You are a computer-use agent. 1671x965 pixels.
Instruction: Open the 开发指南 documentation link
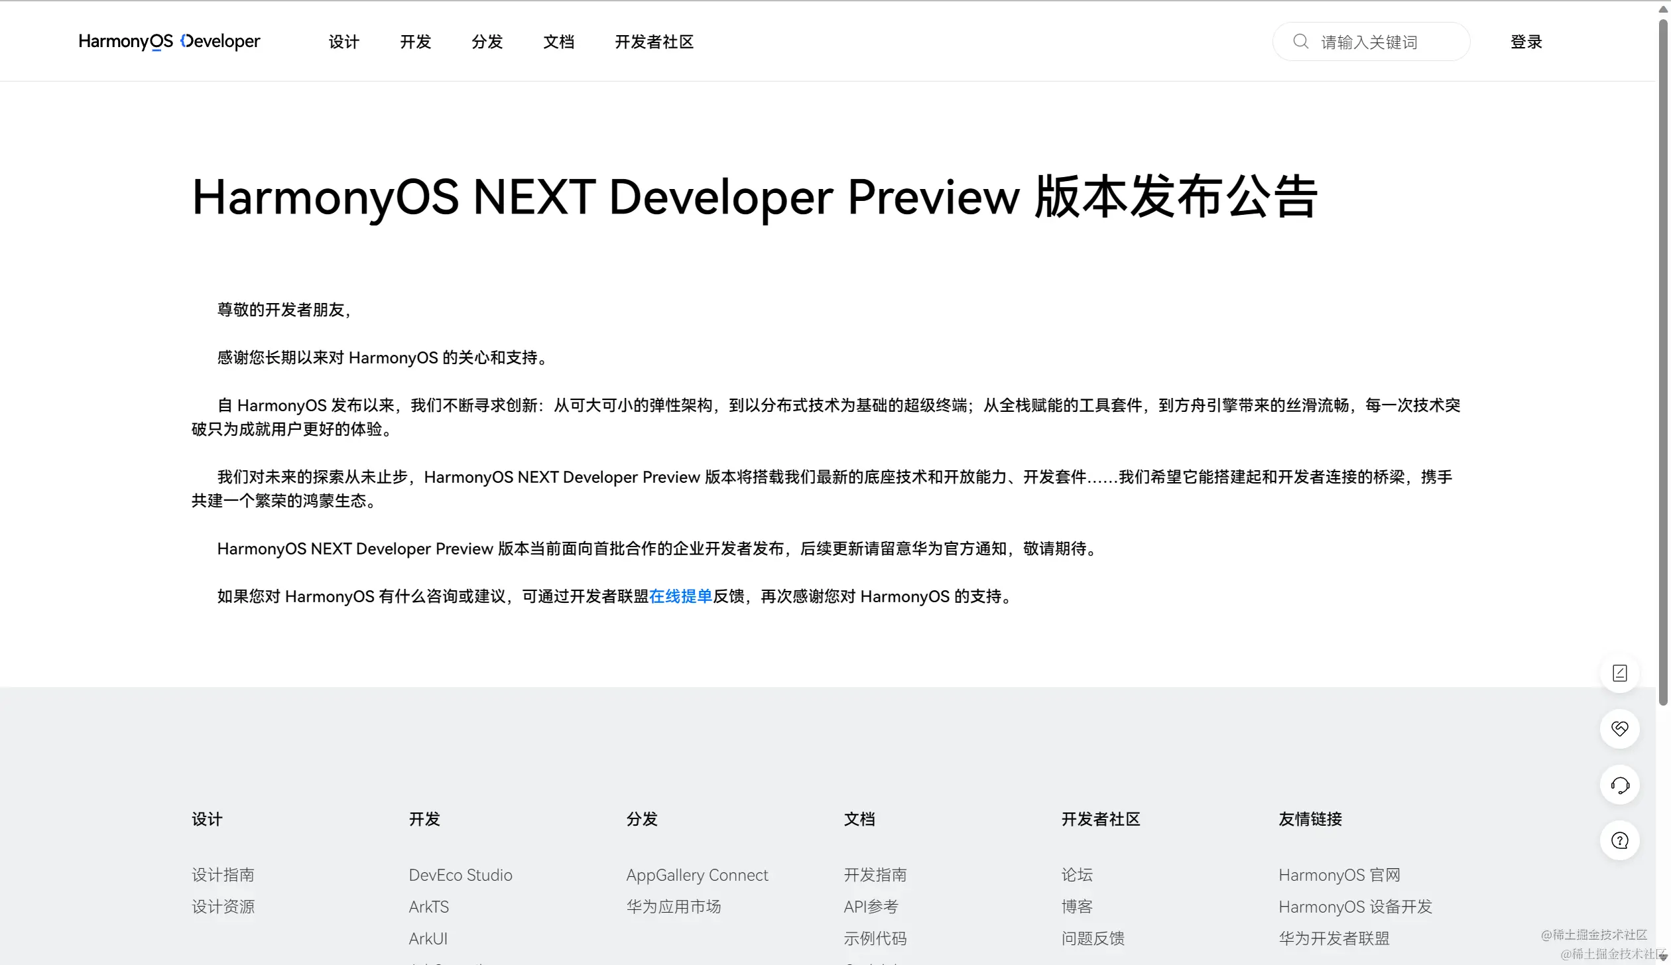point(875,874)
